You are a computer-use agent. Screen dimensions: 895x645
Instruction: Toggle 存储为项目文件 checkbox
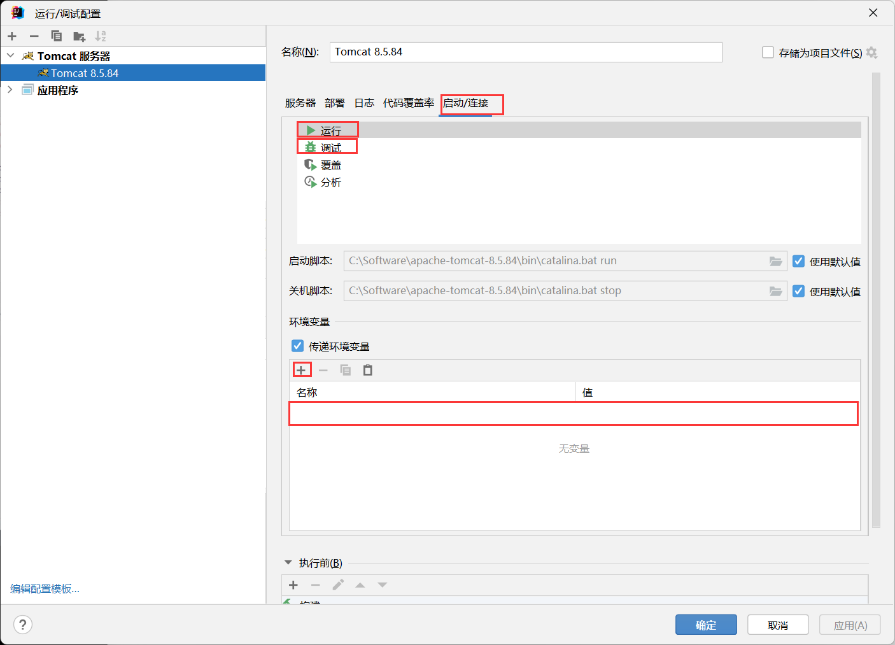click(x=768, y=52)
